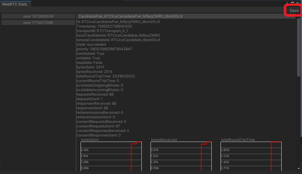302x174 pixels.
Task: Click 'writable: True' text
Action: 88,58
